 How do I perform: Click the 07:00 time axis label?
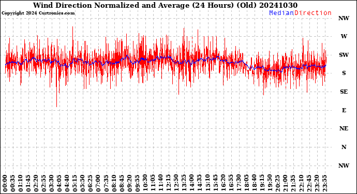point(98,184)
